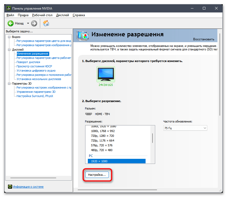The height and width of the screenshot is (197, 227).
Task: Open the 75 Гц refresh rate dropdown
Action: pos(204,128)
